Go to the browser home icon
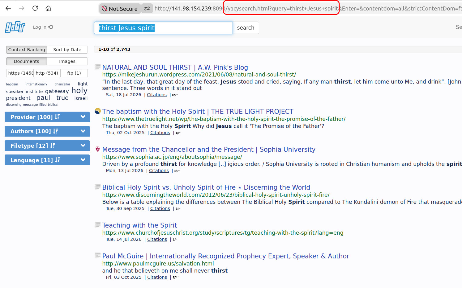Image resolution: width=462 pixels, height=288 pixels. pos(48,8)
